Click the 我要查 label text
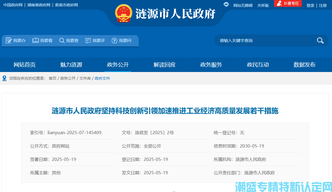Viewport: 332px width, 192px height. 72,40
